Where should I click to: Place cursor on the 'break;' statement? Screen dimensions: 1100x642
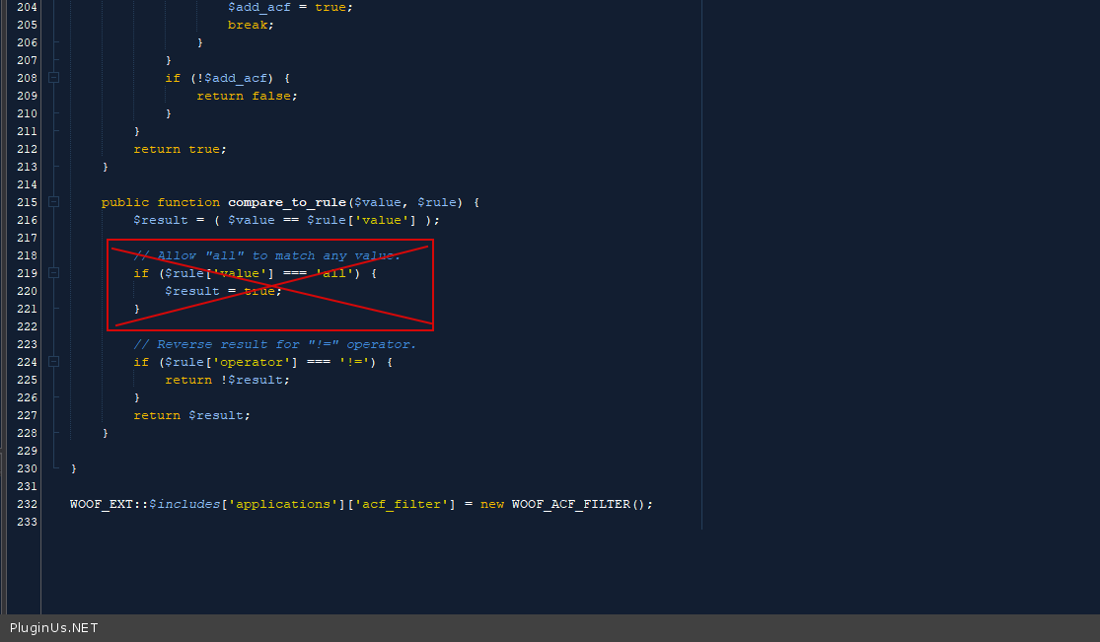(x=251, y=25)
